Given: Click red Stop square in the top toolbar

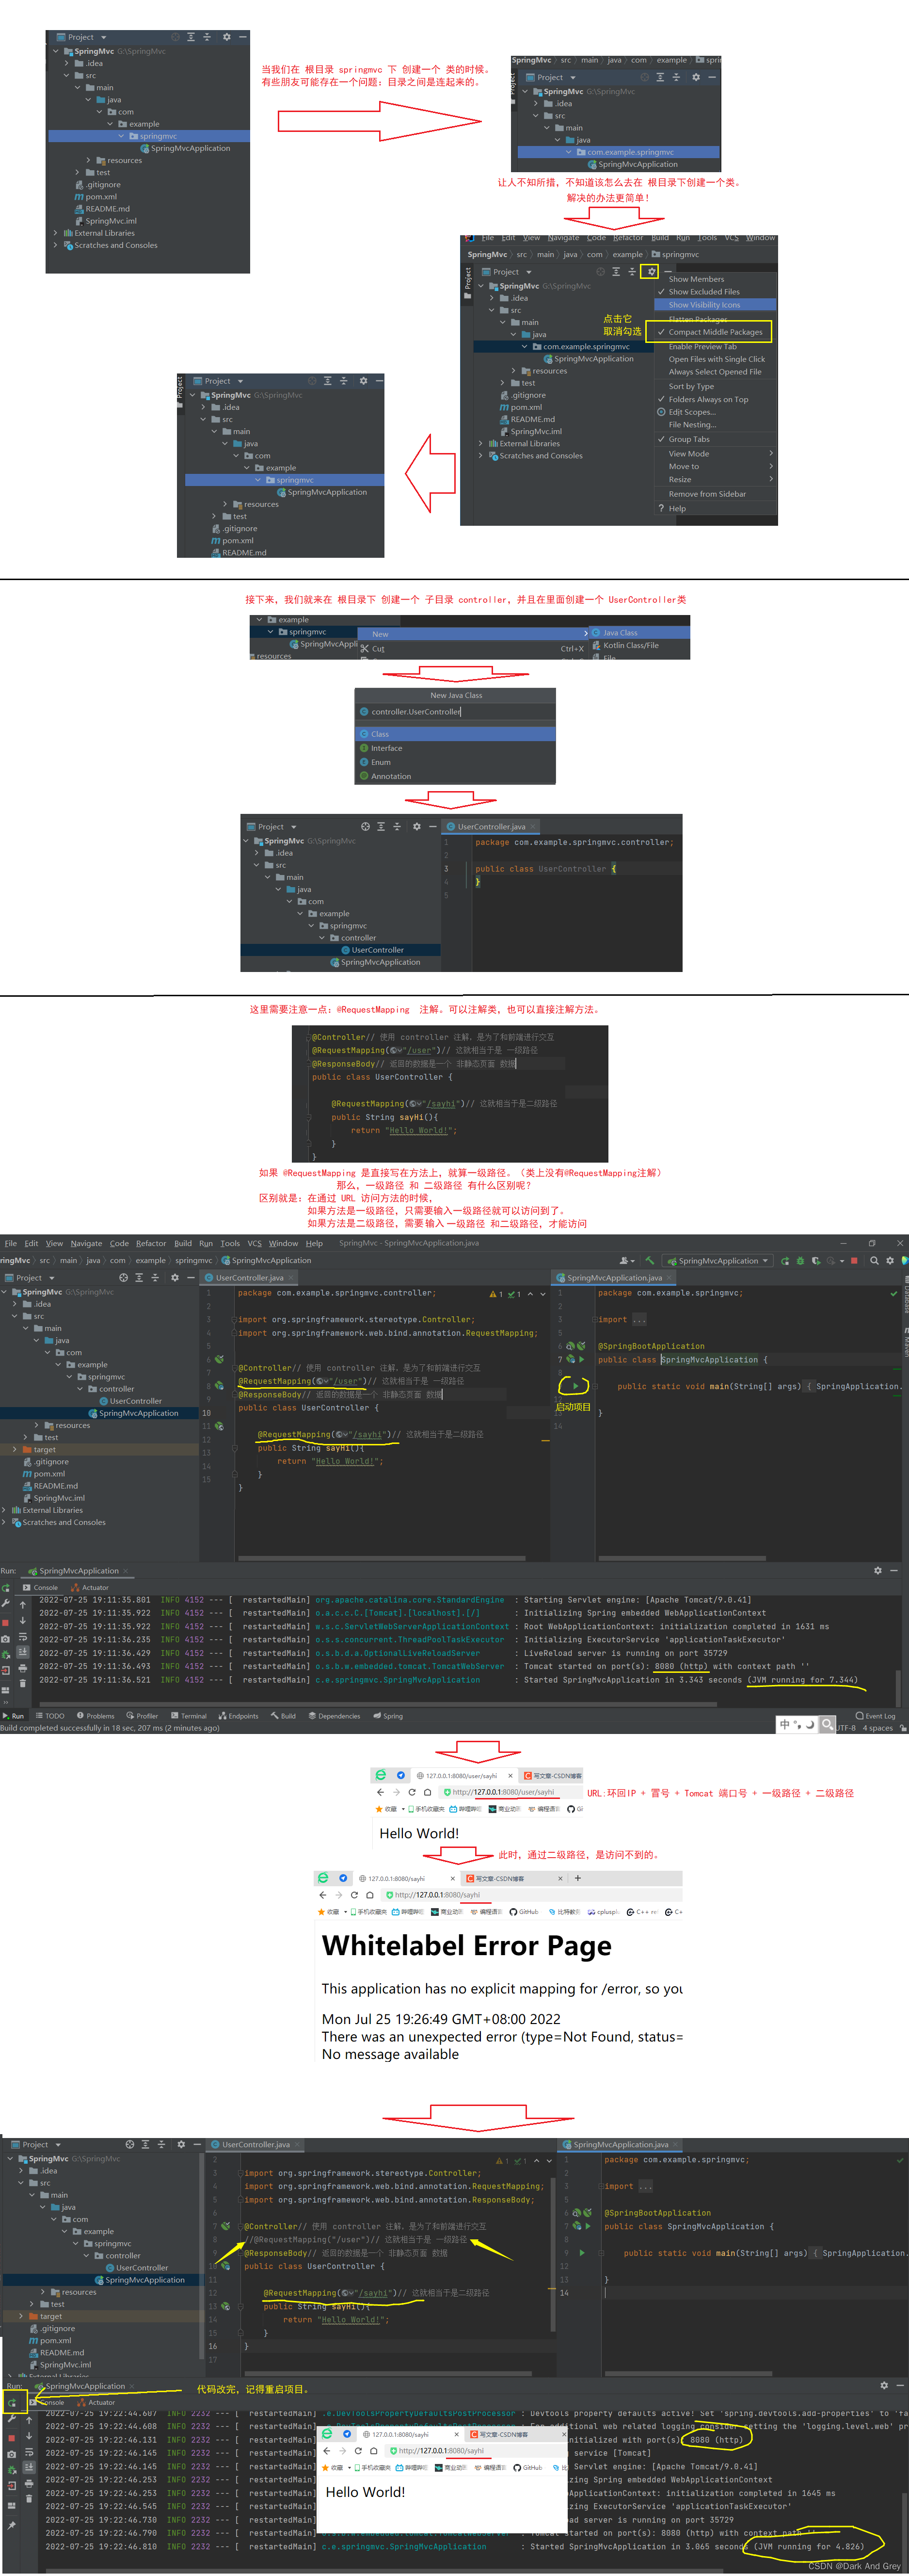Looking at the screenshot, I should pyautogui.click(x=854, y=1260).
